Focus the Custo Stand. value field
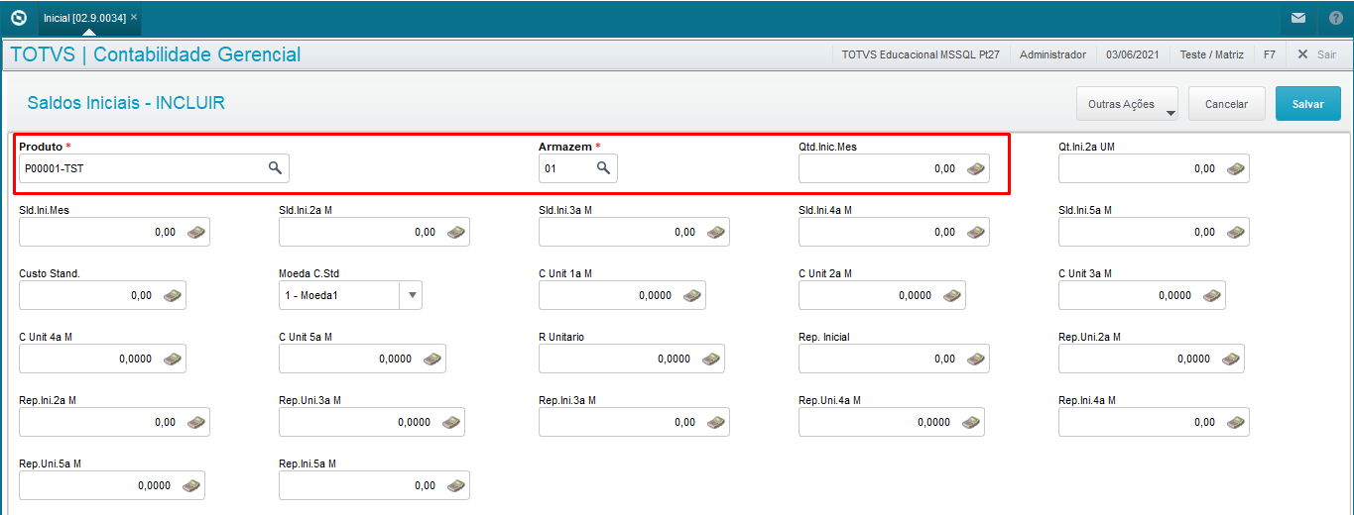The height and width of the screenshot is (515, 1354). 102,295
